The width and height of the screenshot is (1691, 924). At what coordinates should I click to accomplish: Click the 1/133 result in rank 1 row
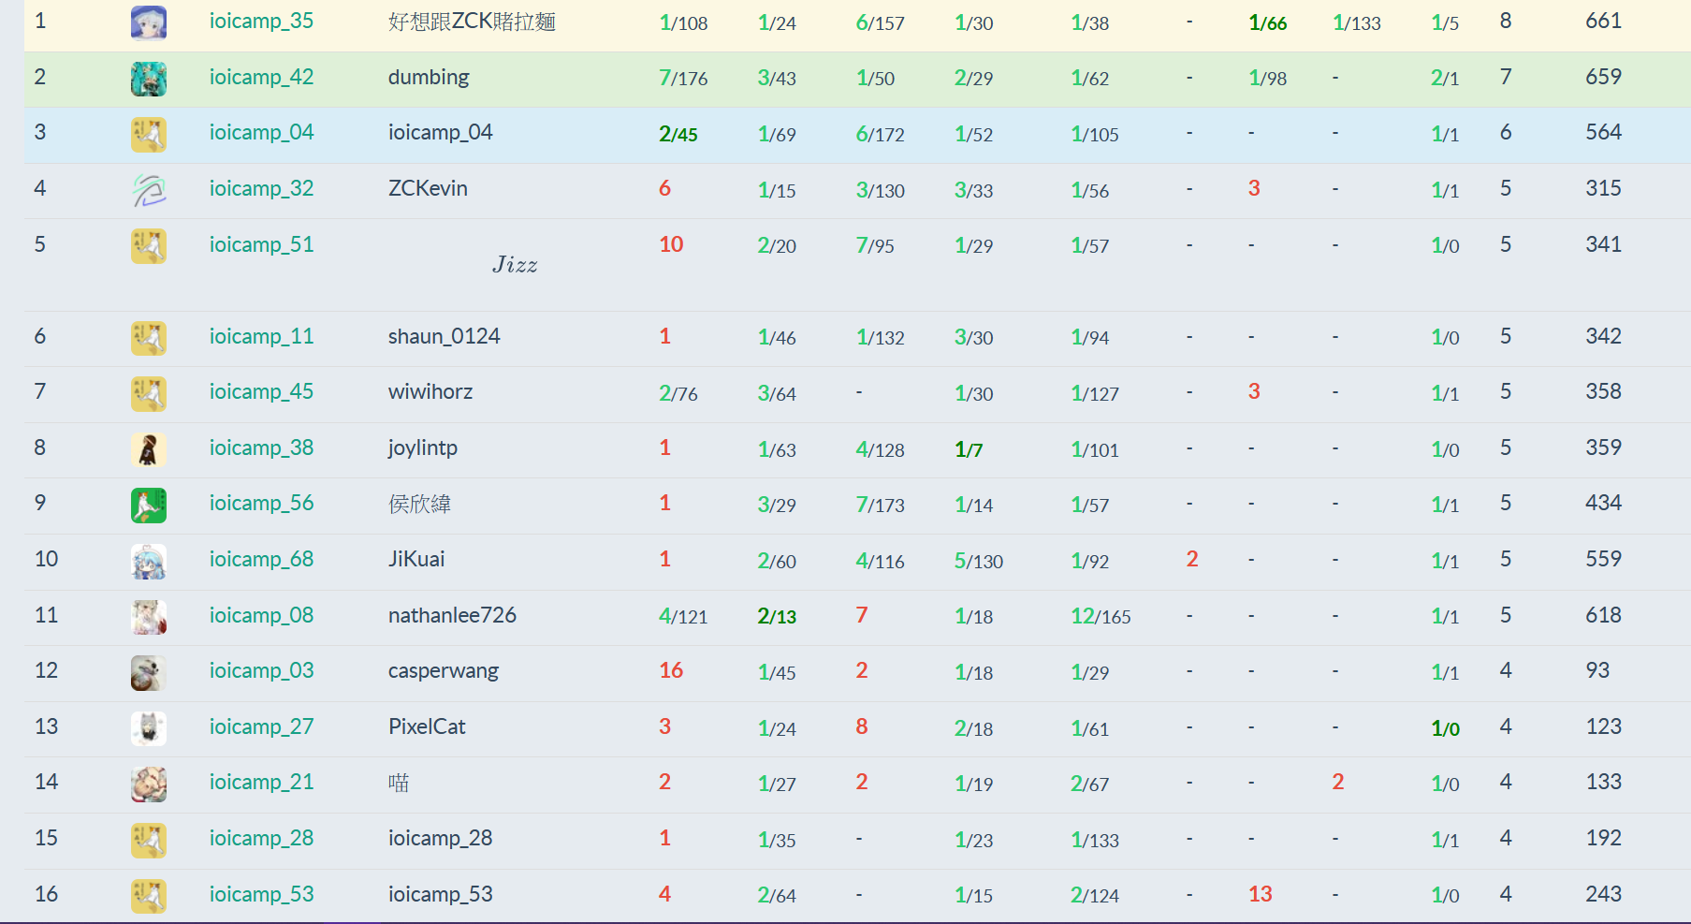tap(1357, 22)
